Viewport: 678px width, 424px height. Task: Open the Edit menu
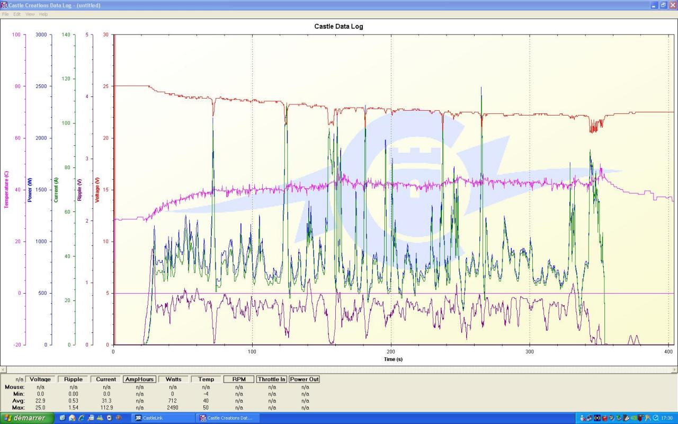click(x=17, y=14)
